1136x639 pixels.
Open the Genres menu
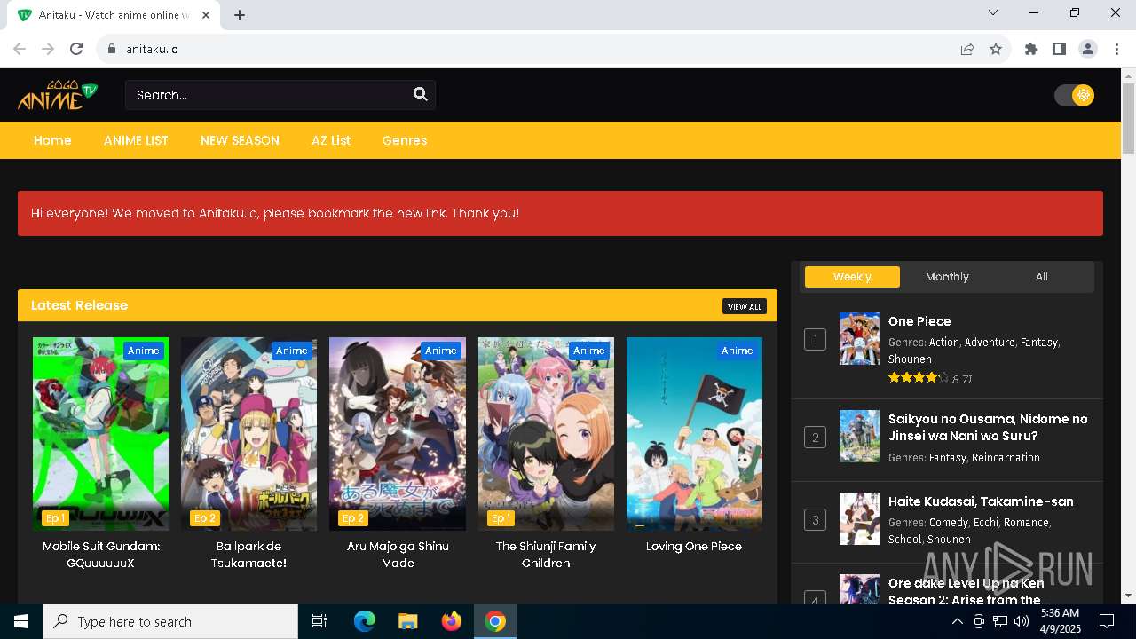pos(405,140)
